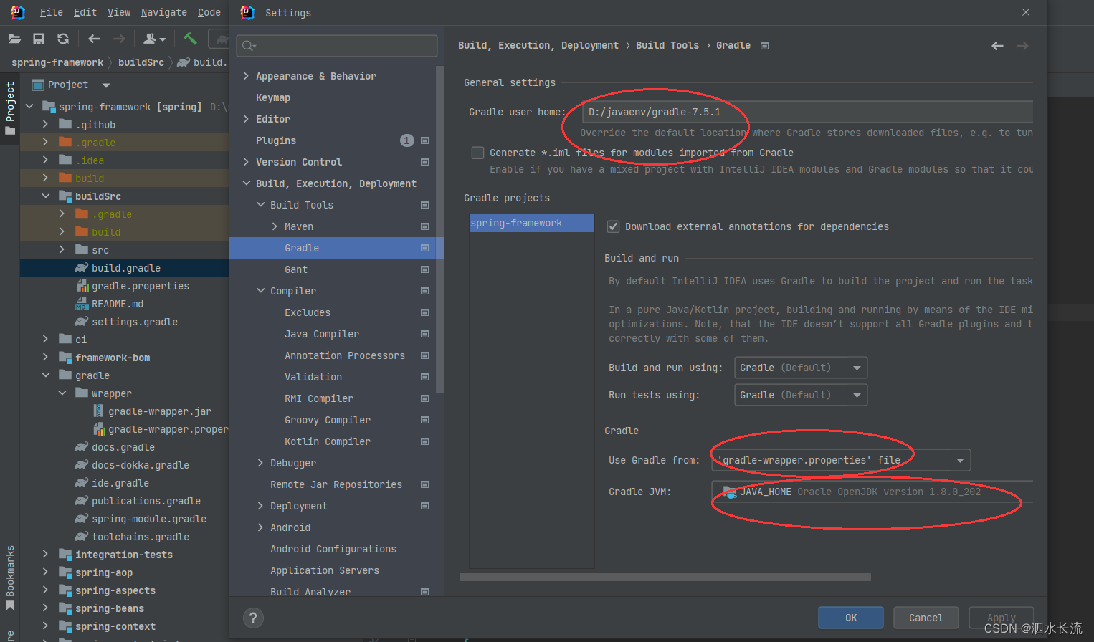Enable Generate *.iml files checkbox

pyautogui.click(x=477, y=153)
